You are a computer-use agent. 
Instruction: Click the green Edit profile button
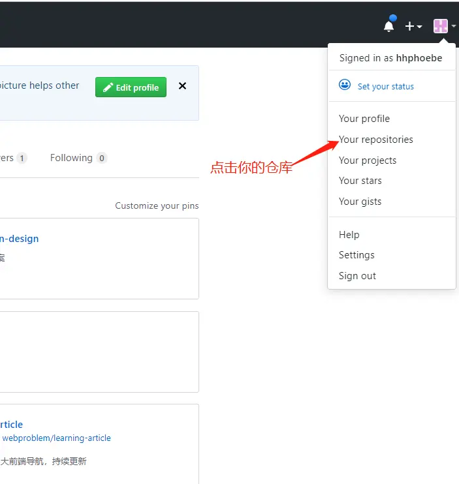click(131, 87)
